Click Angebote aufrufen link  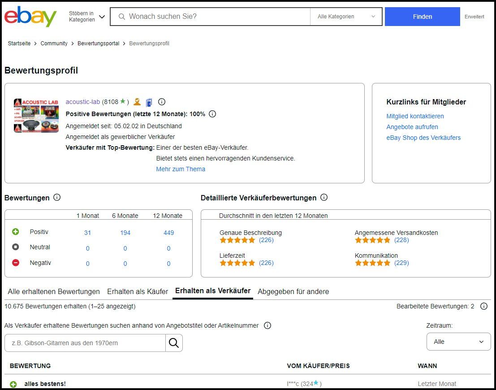click(x=412, y=127)
